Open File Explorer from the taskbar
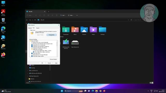166x93 pixels. [96, 91]
